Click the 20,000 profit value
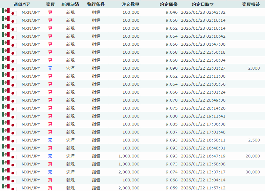Image resolution: width=265 pixels, height=191 pixels. (x=253, y=156)
